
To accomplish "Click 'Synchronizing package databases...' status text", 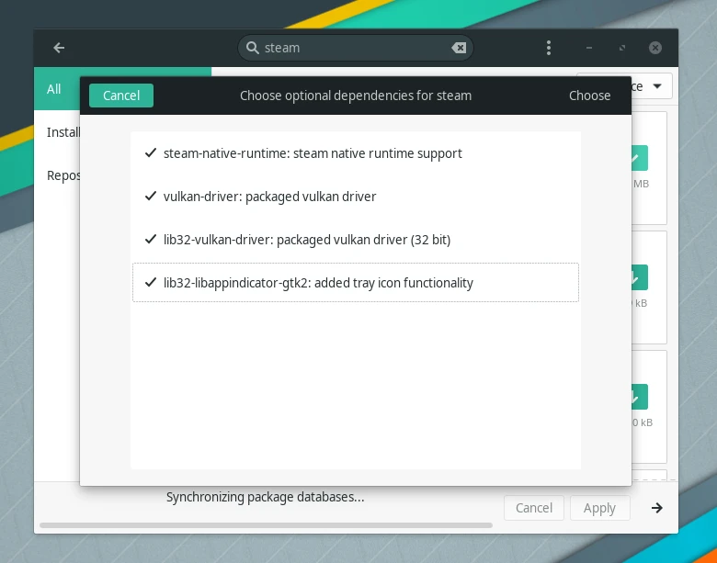I will (x=266, y=497).
